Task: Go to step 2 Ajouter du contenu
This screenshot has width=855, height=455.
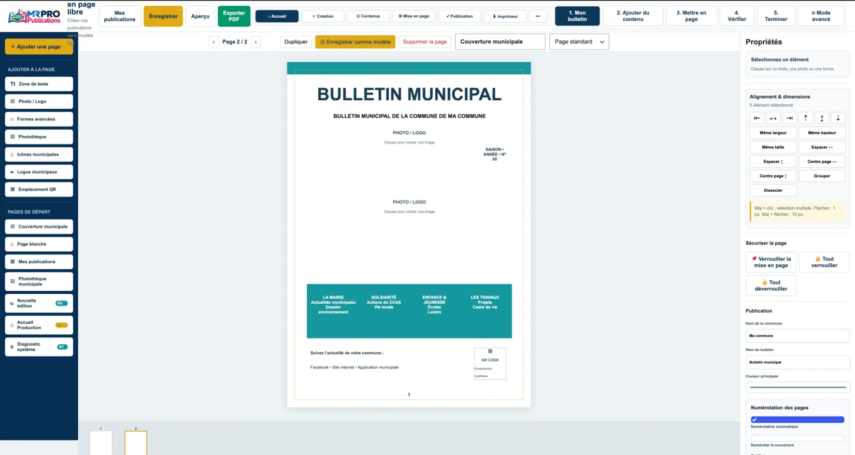Action: click(633, 16)
